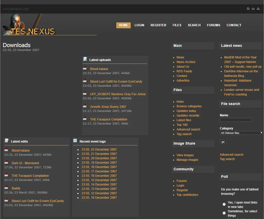Open FILES in the top navigation
The height and width of the screenshot is (219, 264).
coord(177,25)
